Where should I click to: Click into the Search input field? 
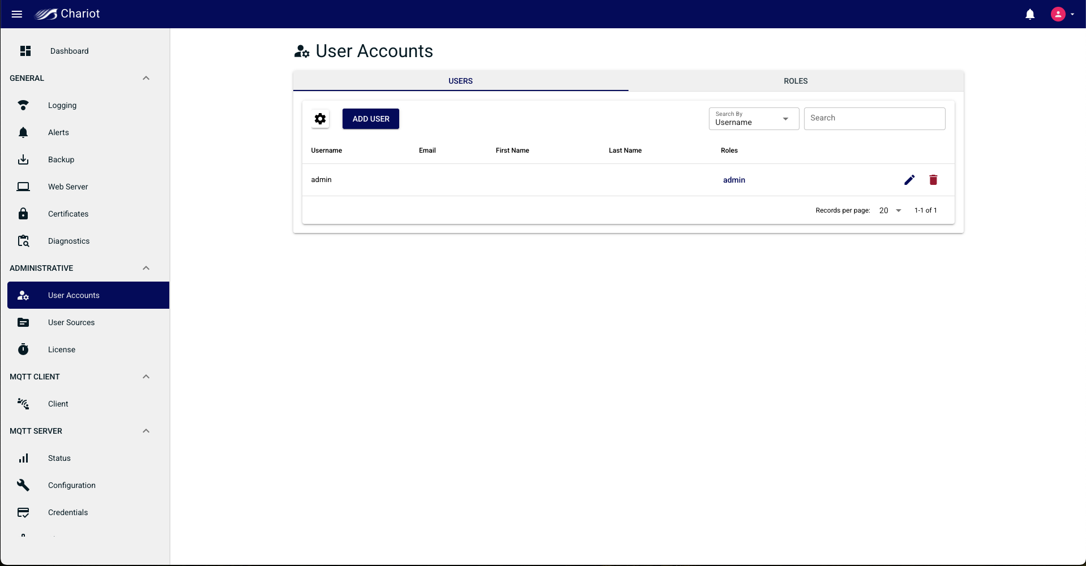click(x=874, y=119)
